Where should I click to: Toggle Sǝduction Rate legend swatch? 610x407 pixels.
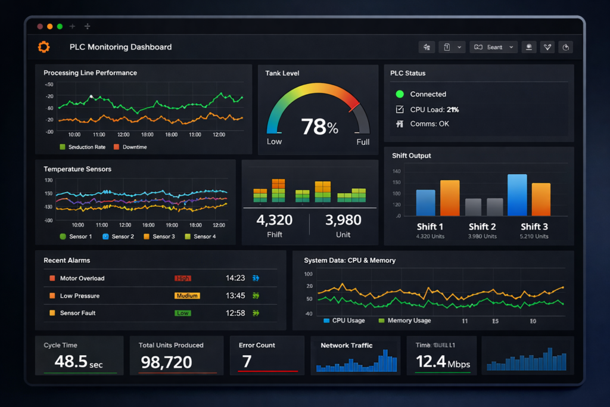[x=62, y=147]
